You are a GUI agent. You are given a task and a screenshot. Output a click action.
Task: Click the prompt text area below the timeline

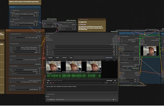82,88
